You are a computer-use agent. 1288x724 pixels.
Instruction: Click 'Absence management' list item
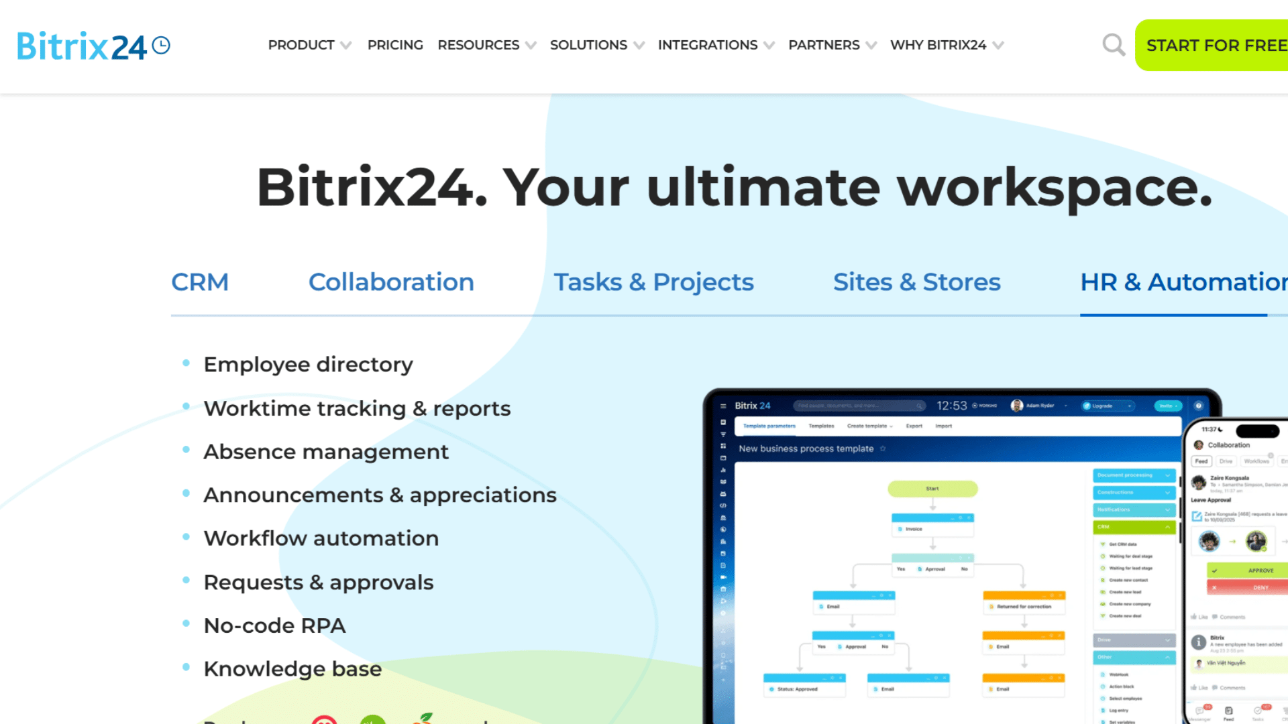[x=326, y=452]
